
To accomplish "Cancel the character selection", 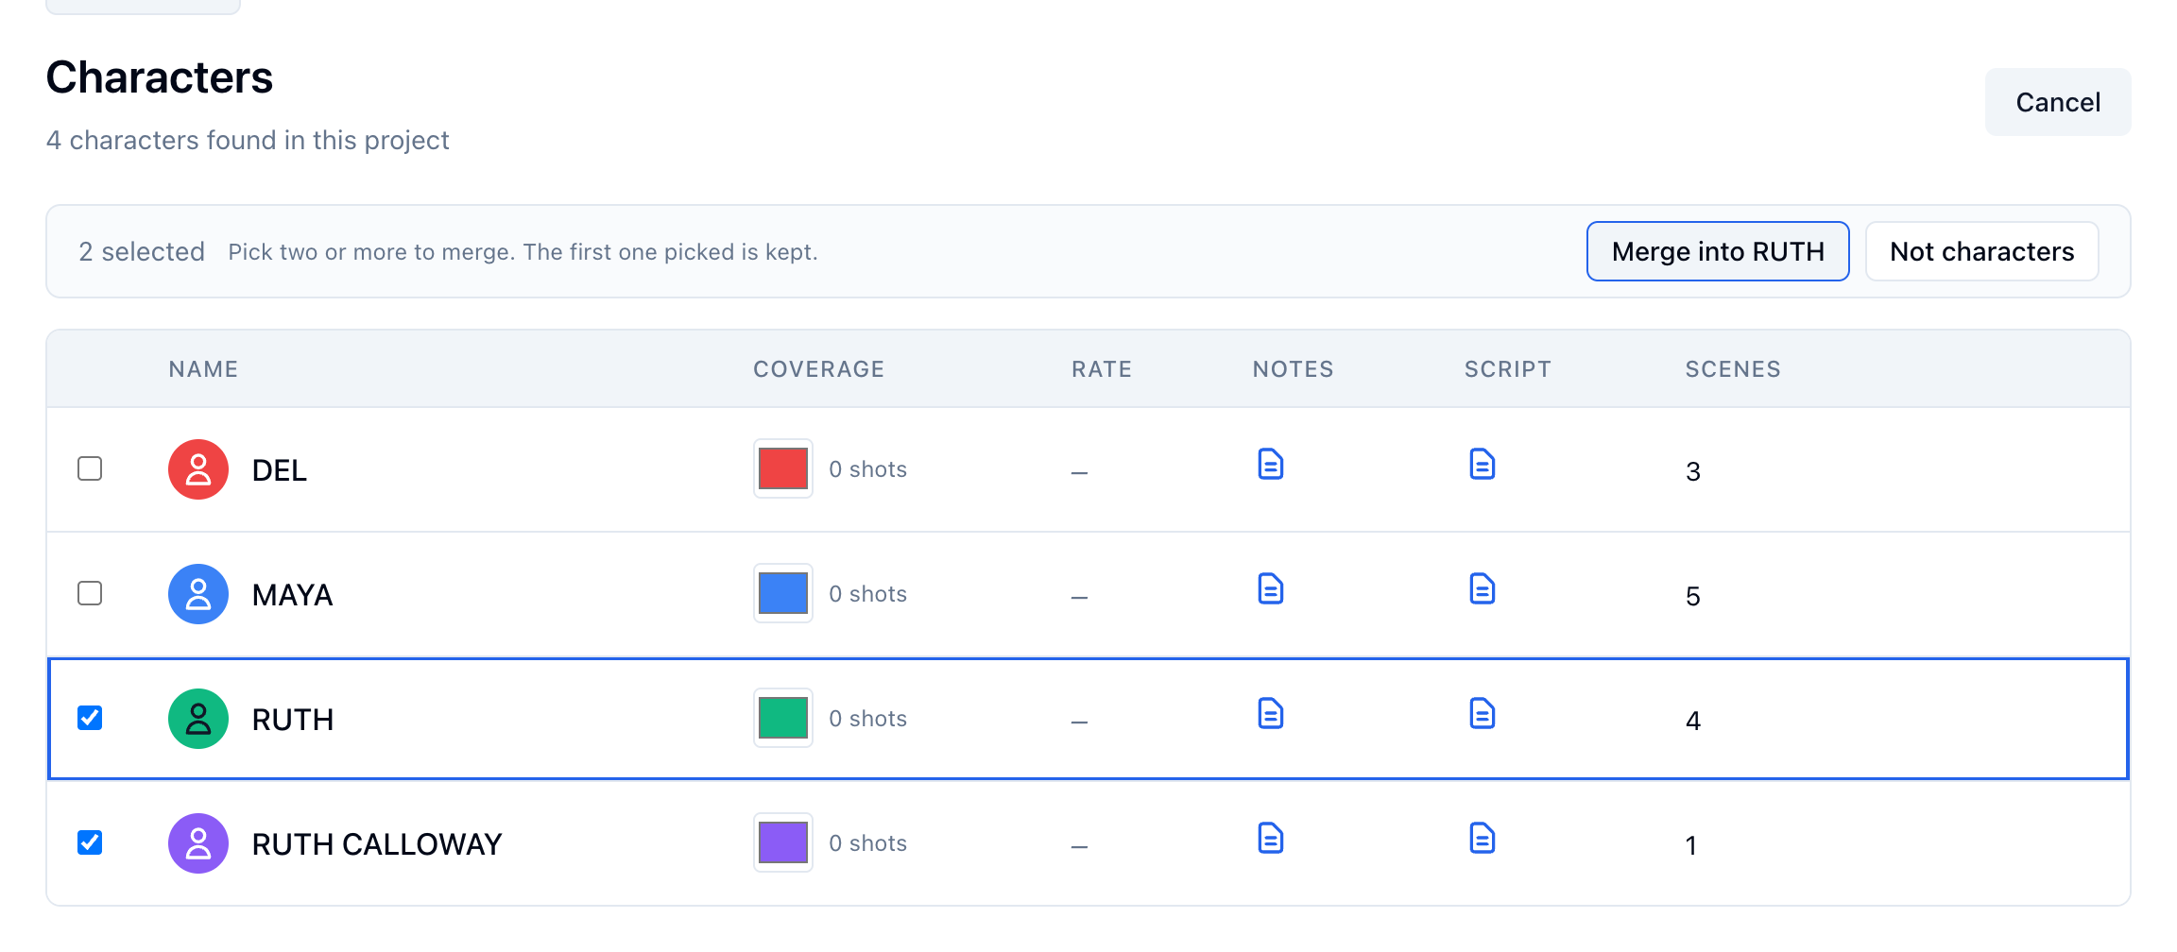I will (2058, 102).
